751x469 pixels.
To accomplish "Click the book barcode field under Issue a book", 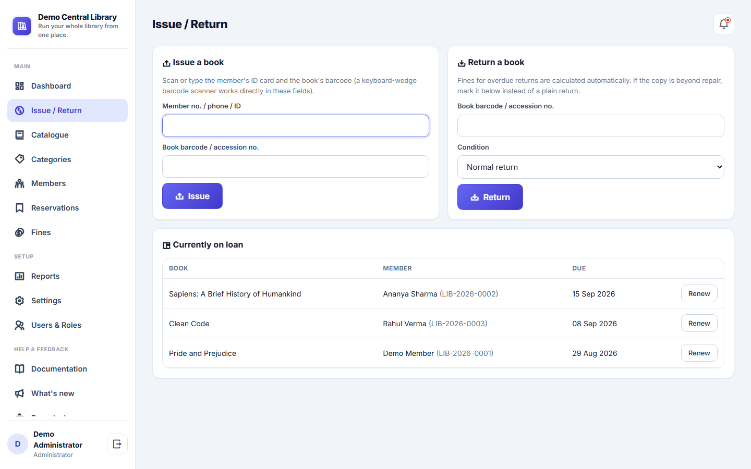I will click(296, 167).
